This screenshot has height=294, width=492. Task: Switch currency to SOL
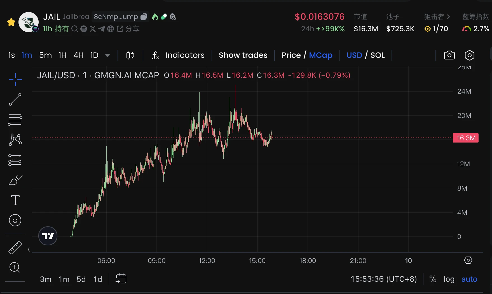coord(378,55)
